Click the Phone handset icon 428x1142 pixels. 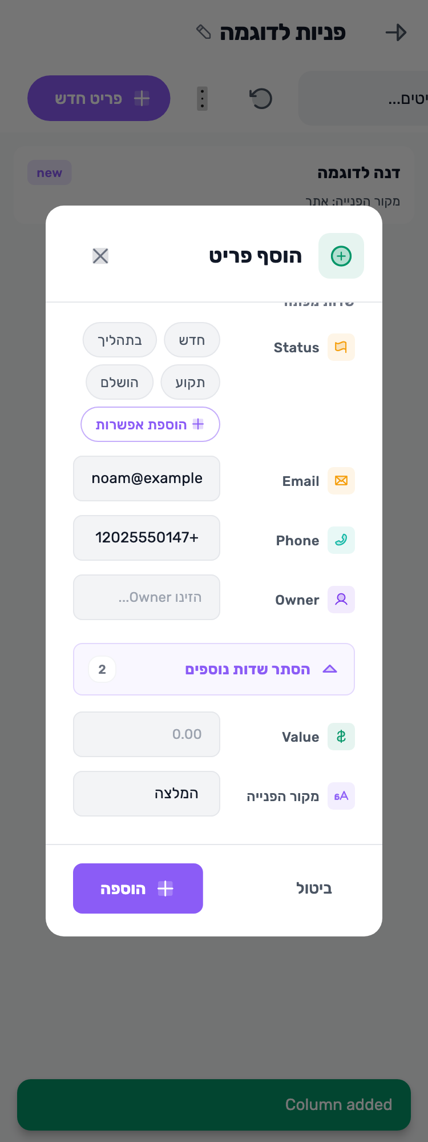click(341, 540)
